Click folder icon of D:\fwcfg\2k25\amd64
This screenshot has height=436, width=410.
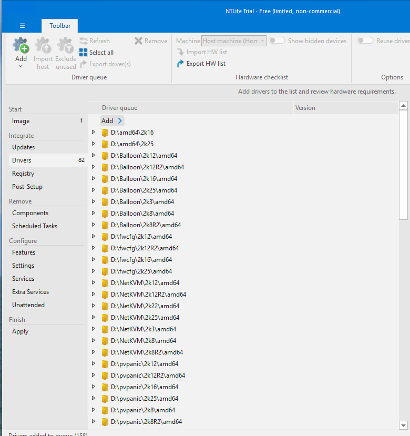click(x=105, y=271)
